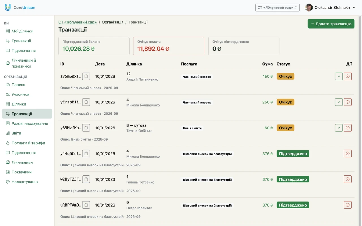Viewport: 362px width, 226px height.
Task: Open the Лічильники page under Організація
Action: (x=27, y=162)
